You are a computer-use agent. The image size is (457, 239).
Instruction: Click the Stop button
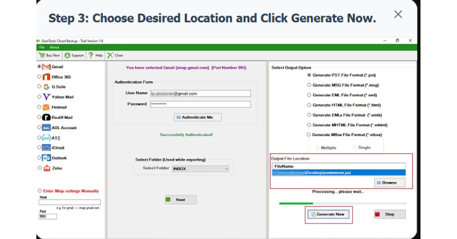pyautogui.click(x=390, y=214)
